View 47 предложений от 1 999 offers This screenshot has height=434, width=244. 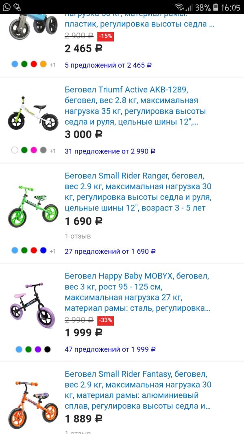tap(110, 349)
